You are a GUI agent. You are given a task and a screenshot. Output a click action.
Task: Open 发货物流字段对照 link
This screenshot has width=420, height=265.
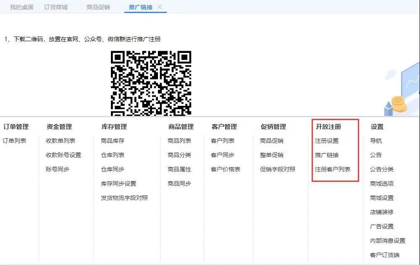point(124,198)
